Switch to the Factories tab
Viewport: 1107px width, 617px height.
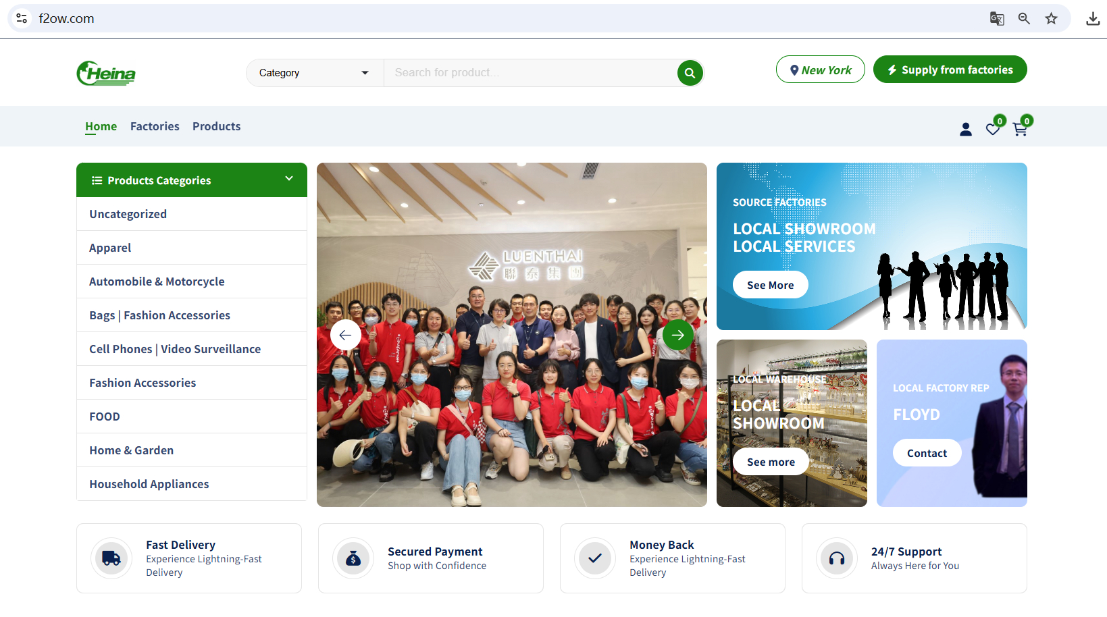click(x=155, y=126)
